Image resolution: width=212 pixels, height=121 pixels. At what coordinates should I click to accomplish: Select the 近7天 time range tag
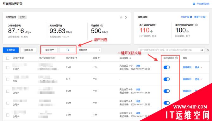click(x=22, y=17)
